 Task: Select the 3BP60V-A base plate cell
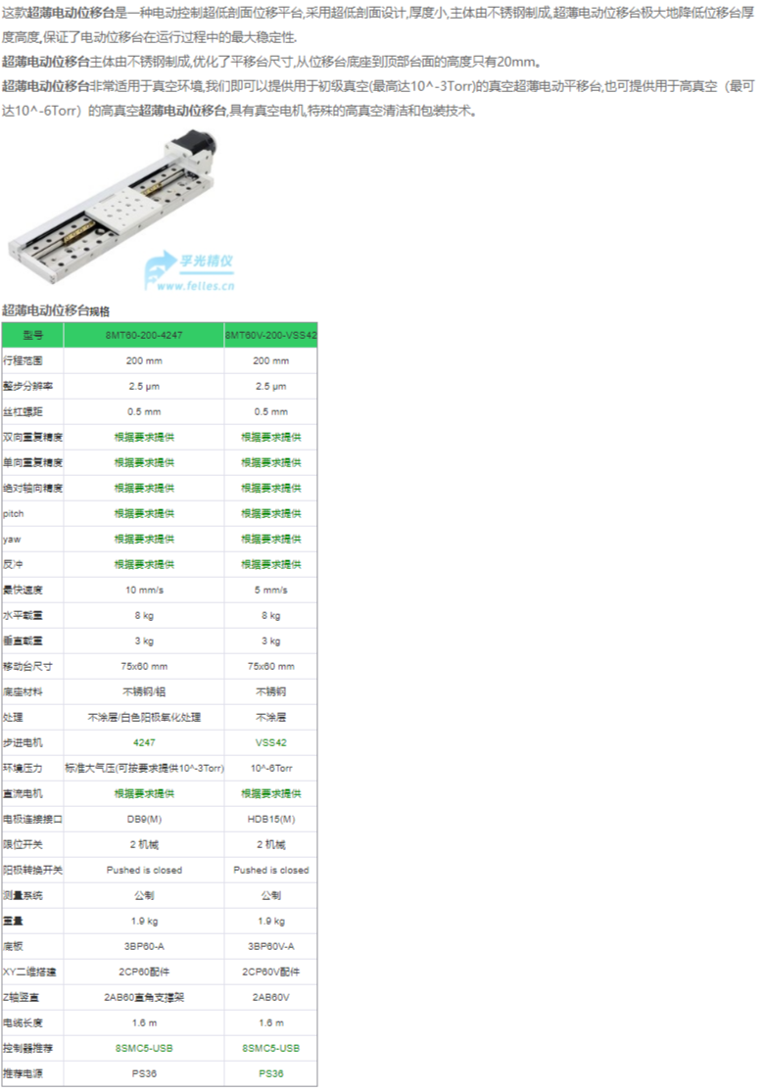(x=271, y=946)
